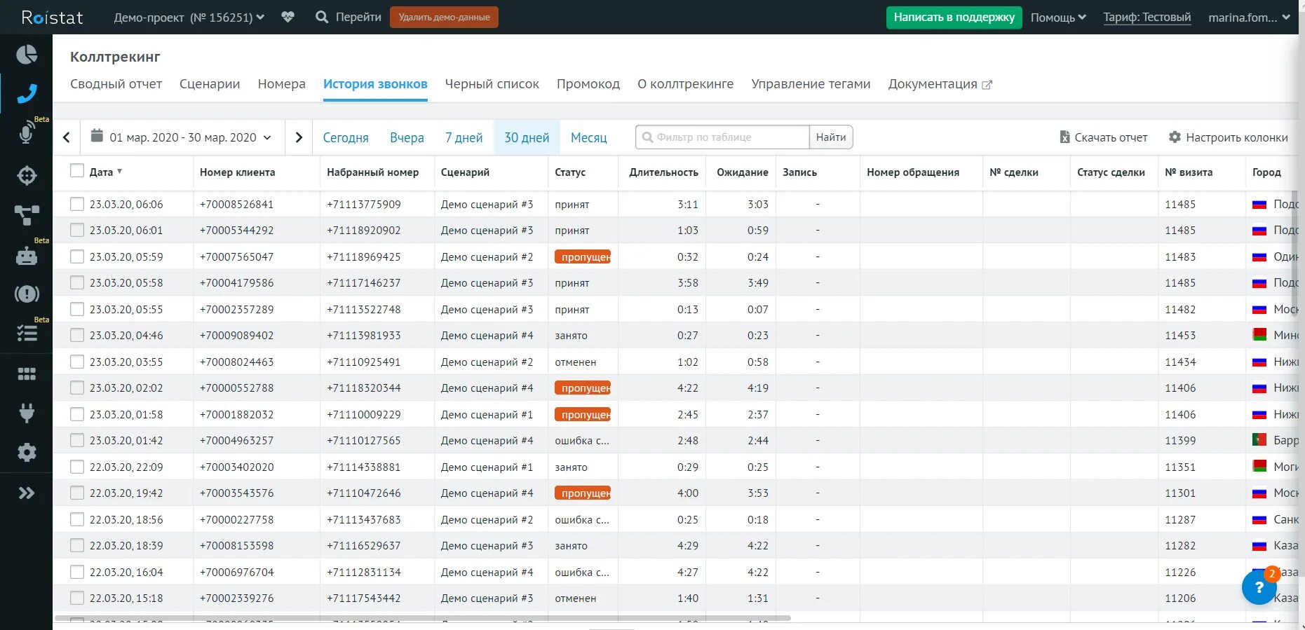This screenshot has height=630, width=1305.
Task: Open the crosshair target sidebar icon
Action: pyautogui.click(x=27, y=175)
